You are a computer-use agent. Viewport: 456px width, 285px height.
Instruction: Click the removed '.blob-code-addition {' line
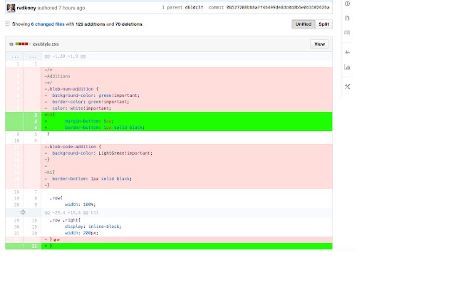pyautogui.click(x=73, y=147)
